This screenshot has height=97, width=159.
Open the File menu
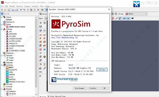pyautogui.click(x=2, y=6)
